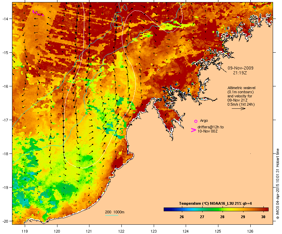
Task: Click longitude axis label 119
Action: [x=25, y=231]
